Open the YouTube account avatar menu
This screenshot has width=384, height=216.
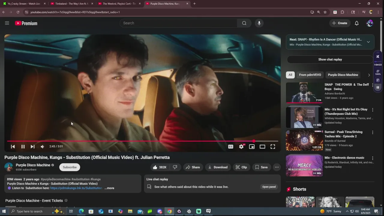370,23
